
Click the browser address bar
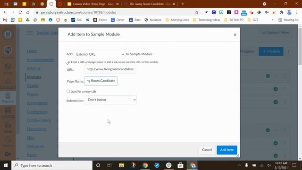(116, 12)
